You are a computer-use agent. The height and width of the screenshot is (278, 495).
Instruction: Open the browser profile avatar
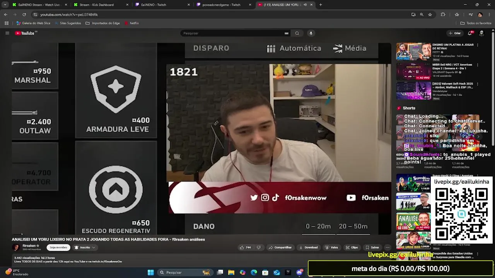[480, 15]
